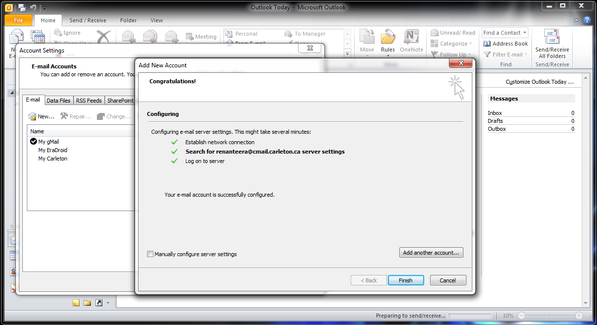
Task: Click Add another account button
Action: point(431,253)
